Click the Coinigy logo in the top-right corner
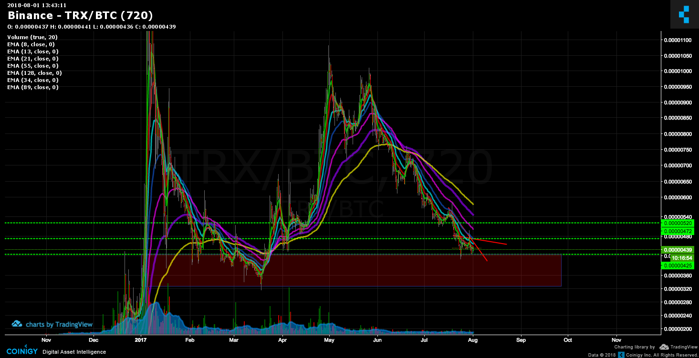This screenshot has height=358, width=699. (x=685, y=14)
